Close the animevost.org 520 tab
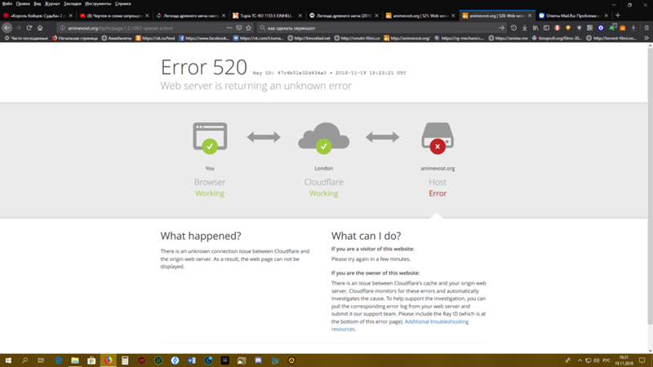This screenshot has width=653, height=367. tap(529, 15)
